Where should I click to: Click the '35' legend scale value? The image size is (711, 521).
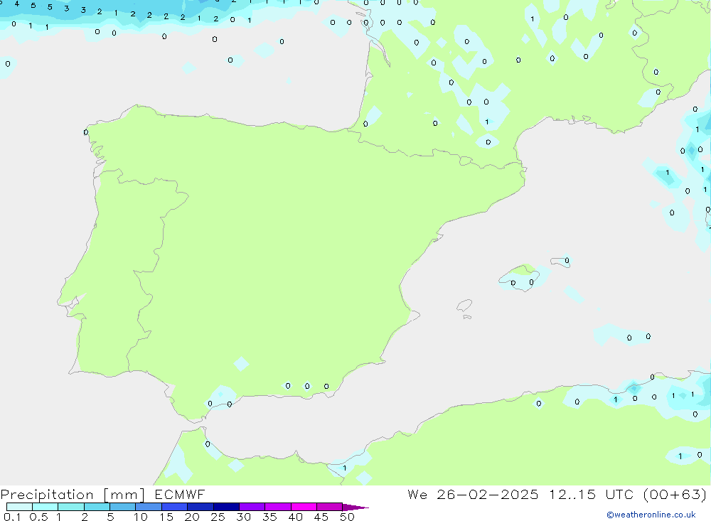click(x=269, y=517)
